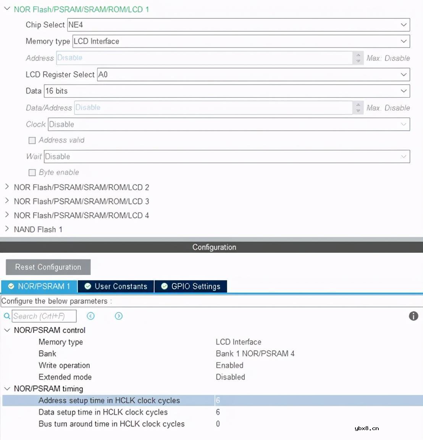Click the parameter Search field
Image resolution: width=423 pixels, height=440 pixels.
(x=44, y=316)
